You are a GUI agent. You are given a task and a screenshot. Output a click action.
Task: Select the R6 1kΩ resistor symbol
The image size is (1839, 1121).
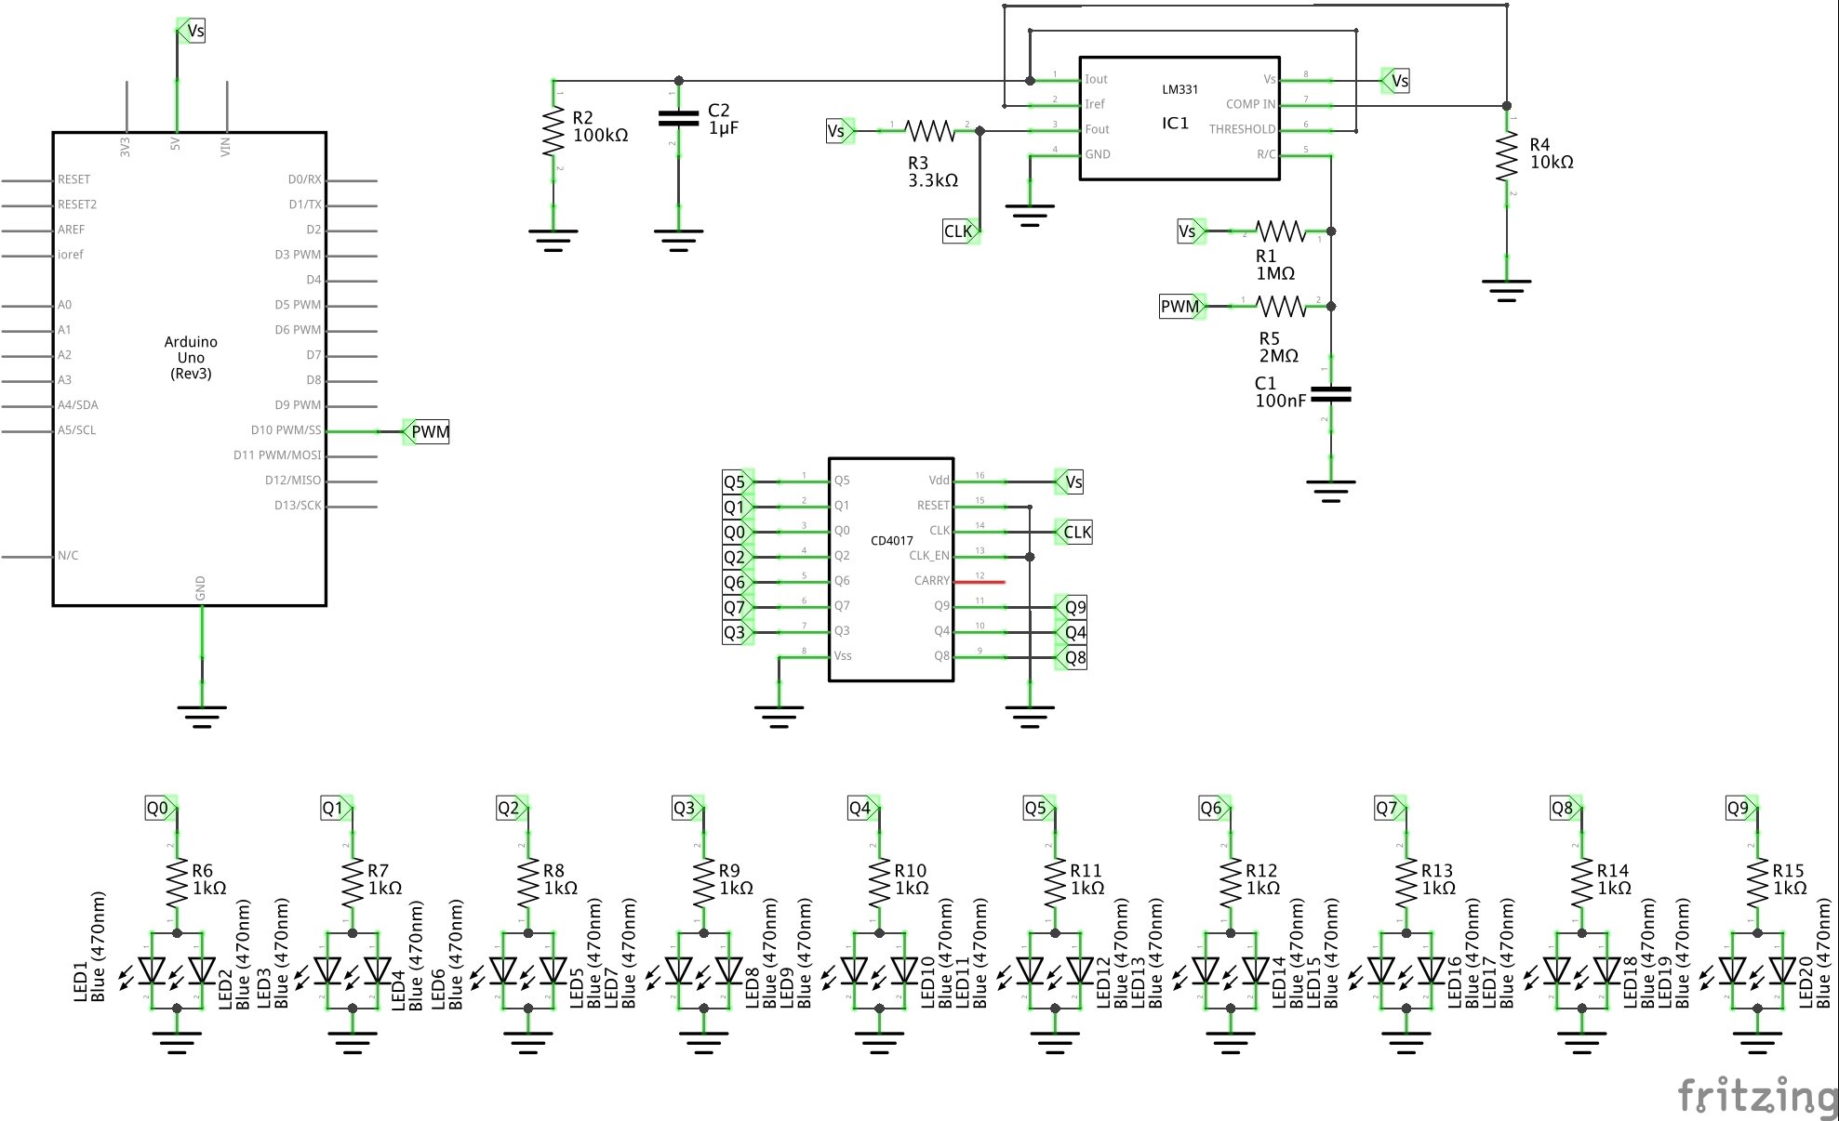point(177,883)
